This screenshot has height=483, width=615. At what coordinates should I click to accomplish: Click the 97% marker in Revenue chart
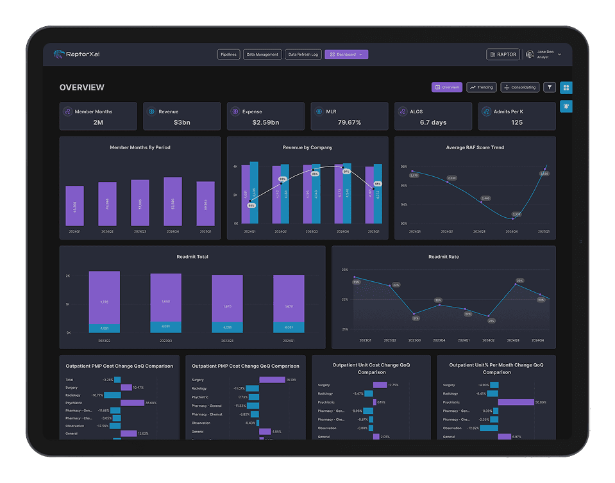346,172
